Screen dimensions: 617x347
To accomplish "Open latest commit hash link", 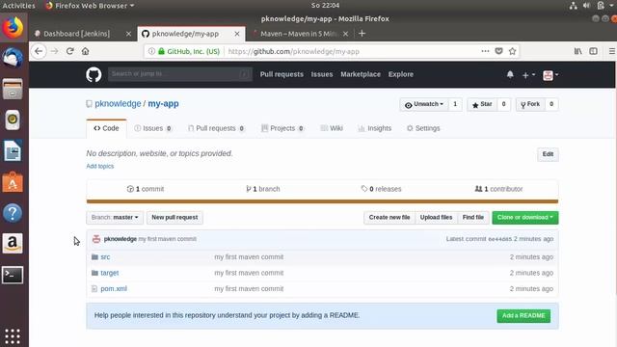I will pos(499,239).
